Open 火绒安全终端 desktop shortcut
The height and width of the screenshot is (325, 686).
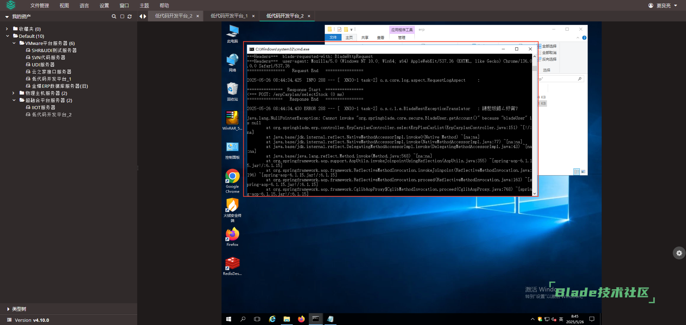[232, 210]
